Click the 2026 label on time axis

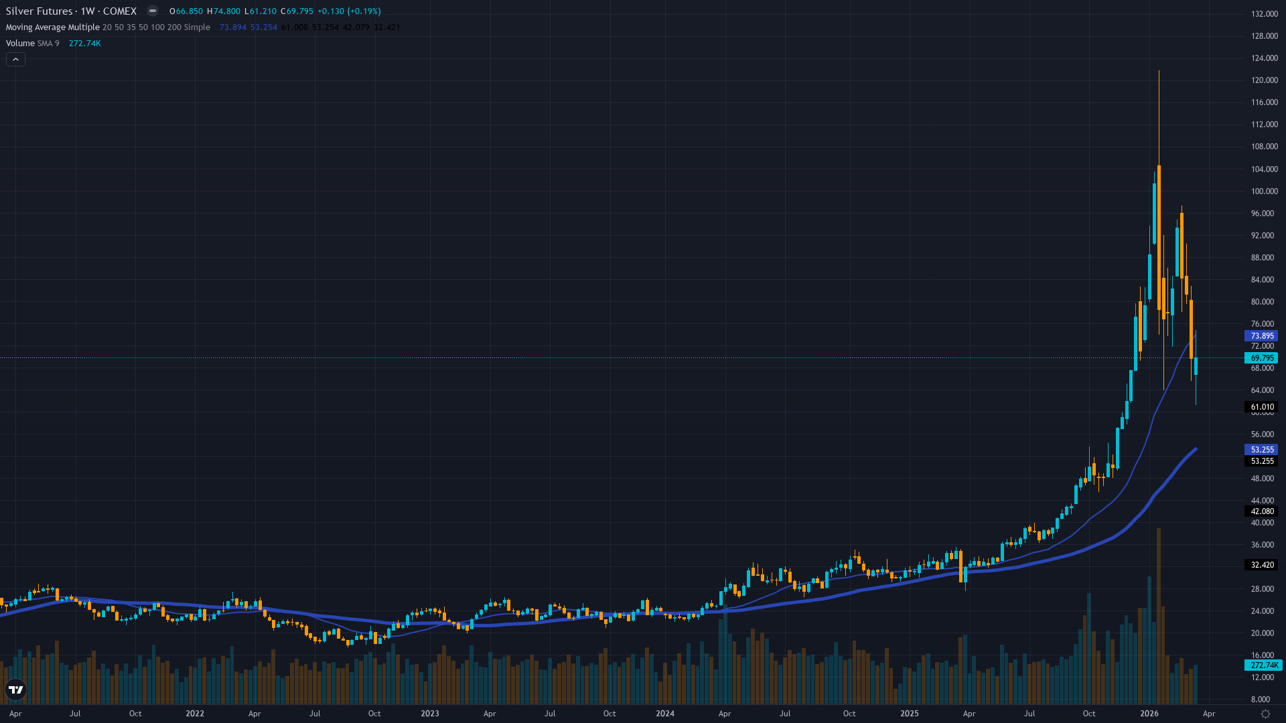pos(1149,714)
